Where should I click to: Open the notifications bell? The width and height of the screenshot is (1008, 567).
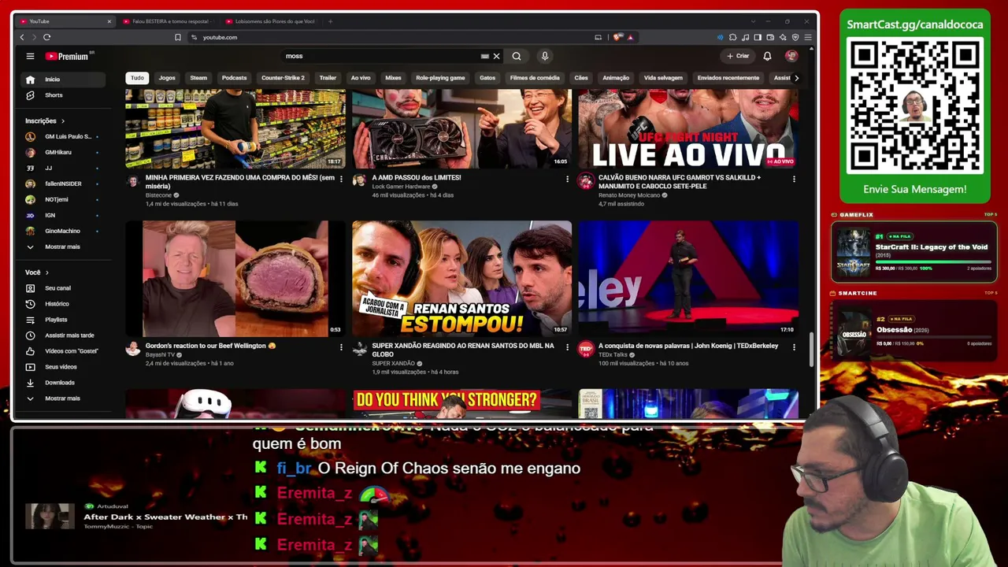(767, 56)
